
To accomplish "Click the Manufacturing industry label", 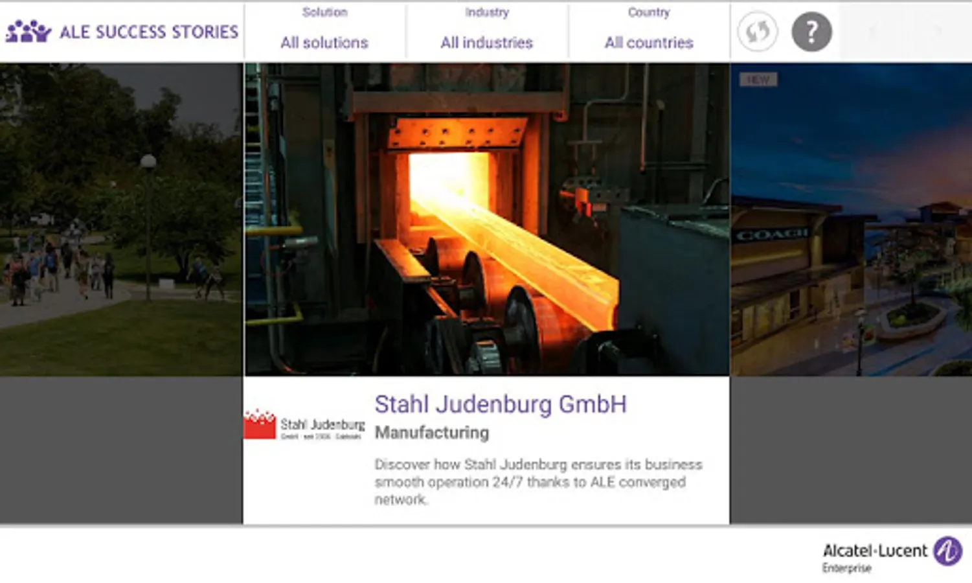I will (432, 433).
